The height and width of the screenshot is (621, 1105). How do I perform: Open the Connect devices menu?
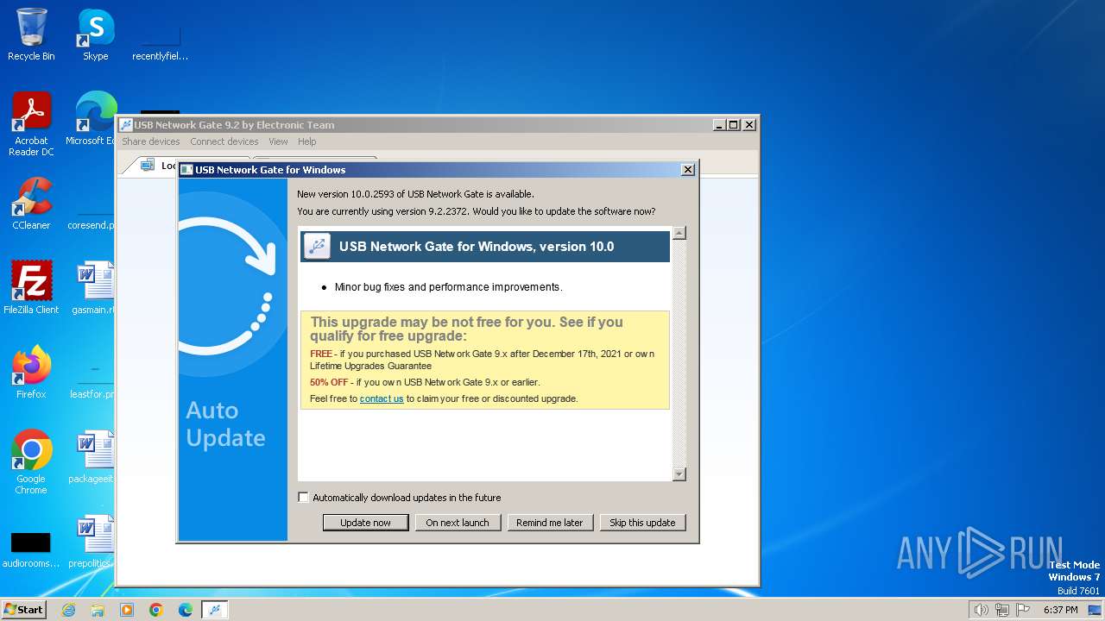224,141
